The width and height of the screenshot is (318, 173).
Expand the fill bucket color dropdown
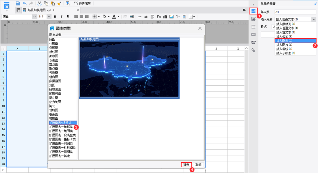(109, 17)
